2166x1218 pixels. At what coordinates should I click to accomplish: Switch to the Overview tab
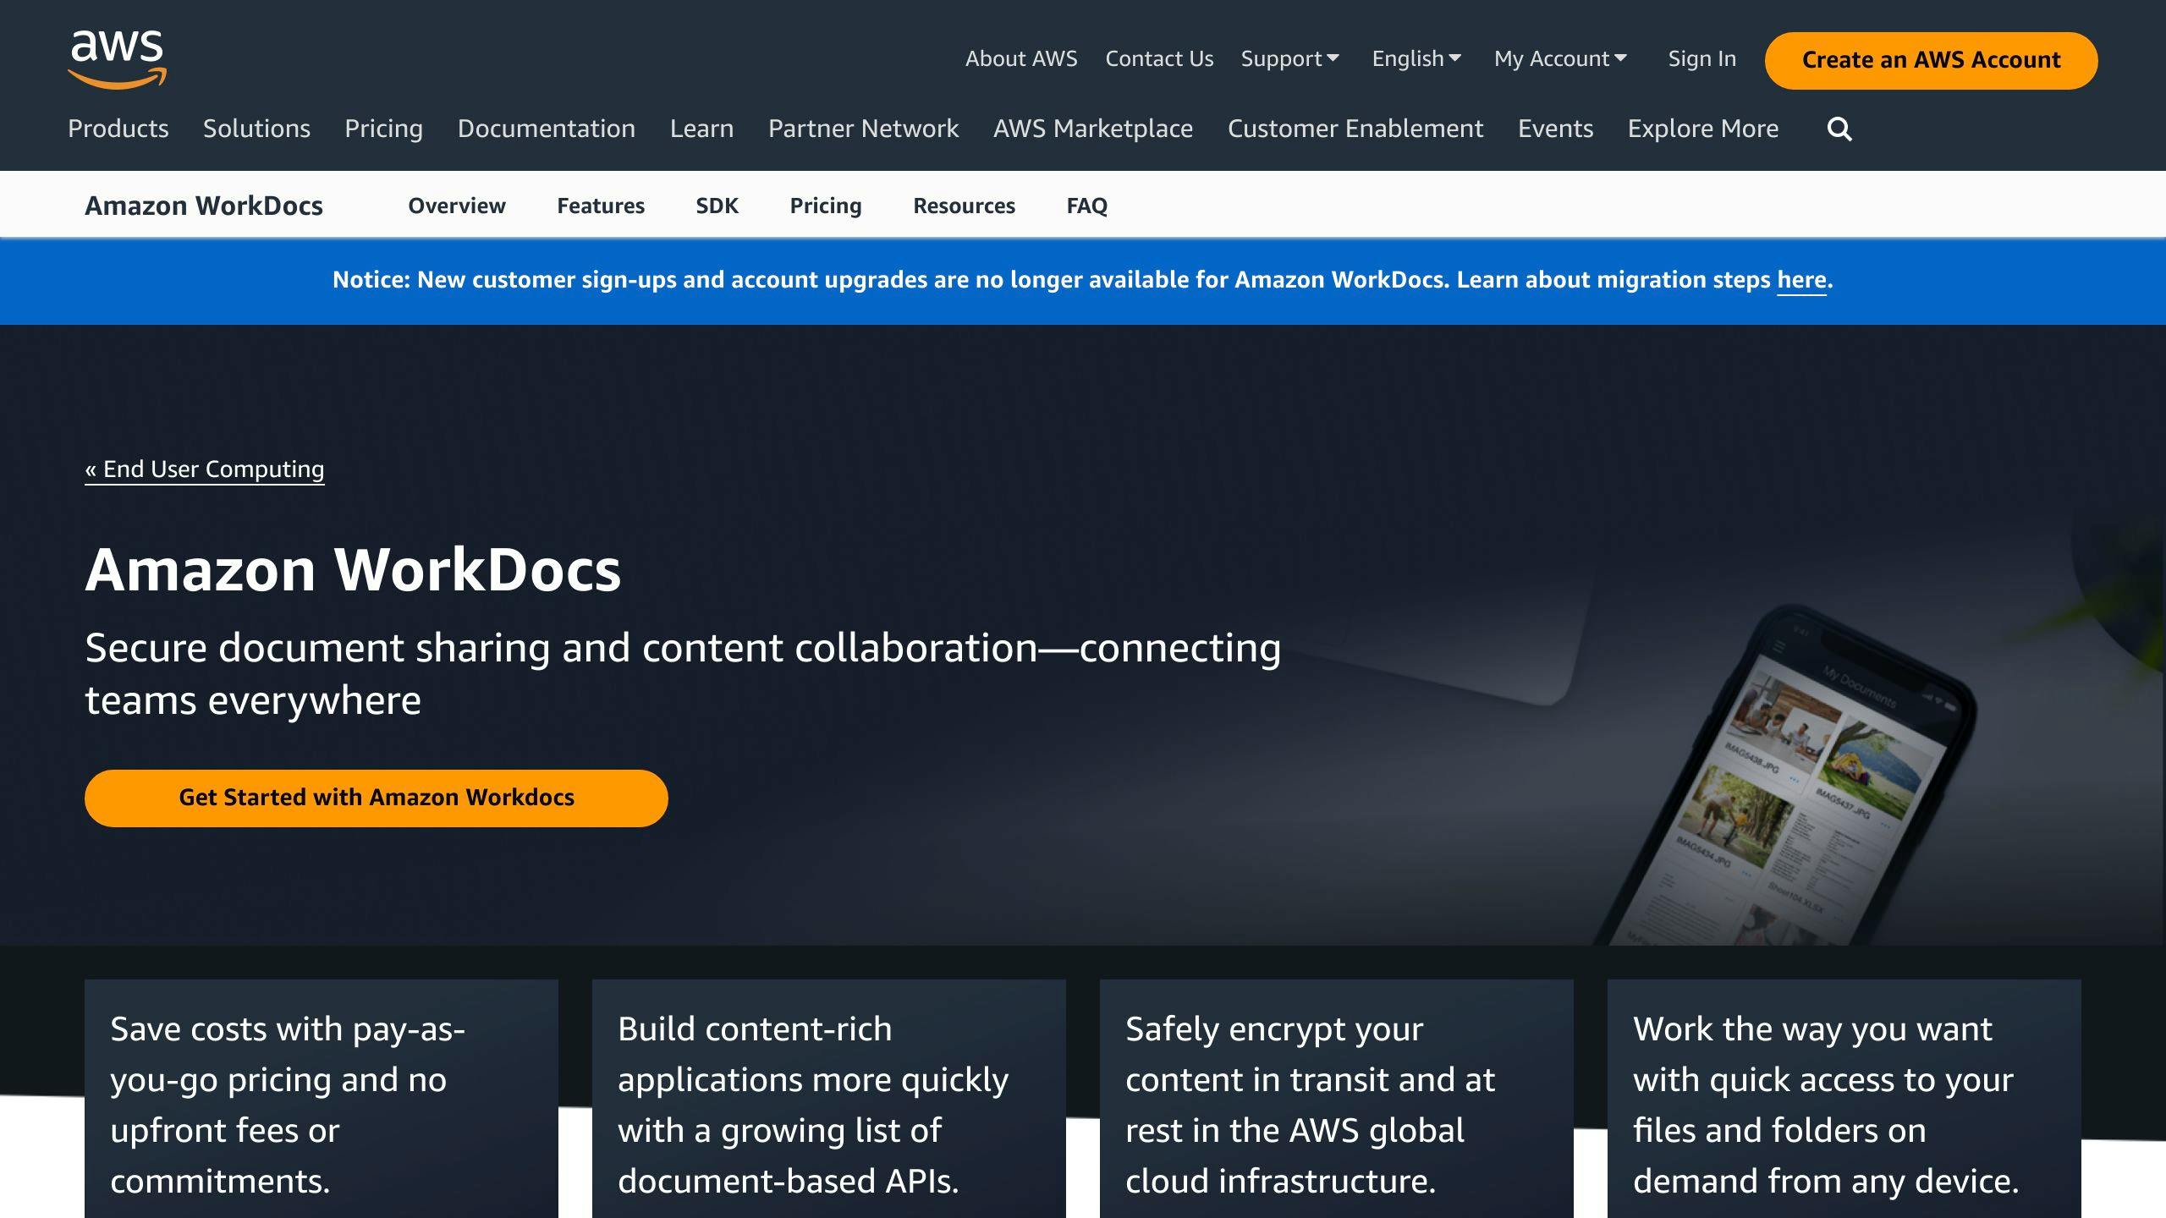click(x=457, y=206)
